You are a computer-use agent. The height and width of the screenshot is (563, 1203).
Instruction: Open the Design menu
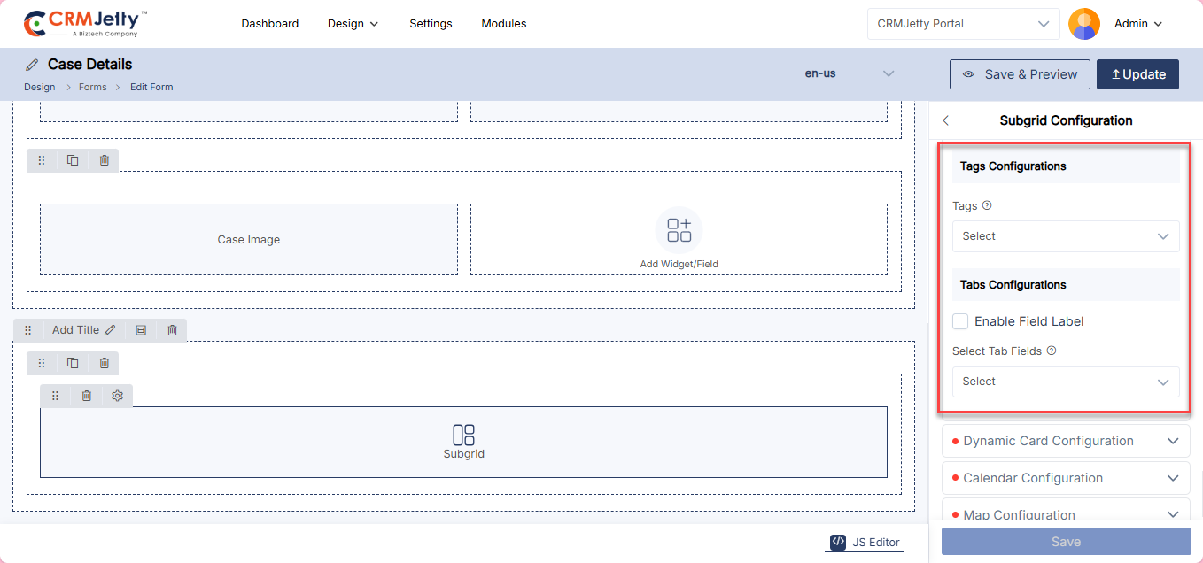pyautogui.click(x=353, y=24)
